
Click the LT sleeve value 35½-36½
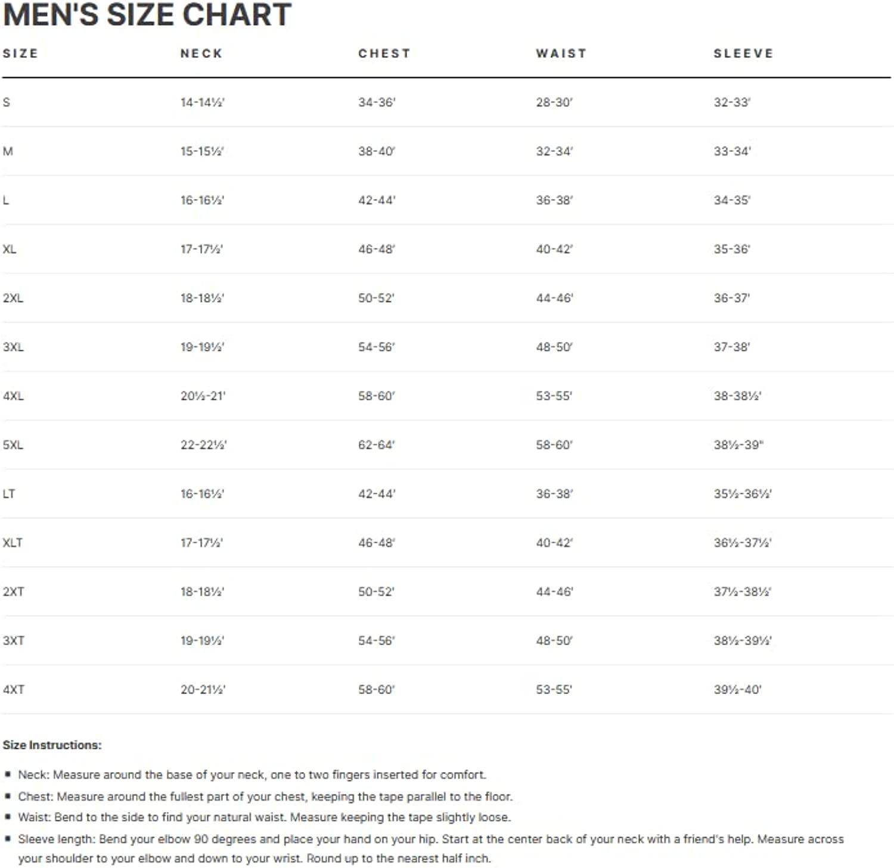pos(743,494)
